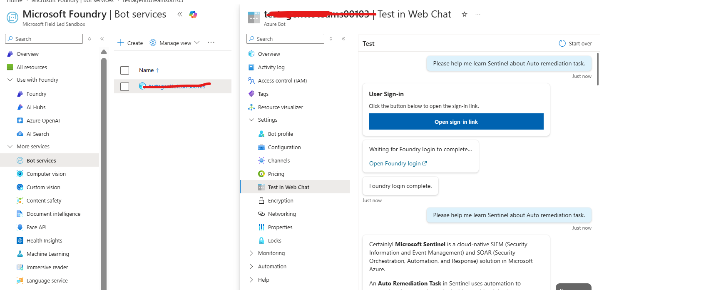The height and width of the screenshot is (290, 706).
Task: Open Content safety services
Action: tap(44, 200)
